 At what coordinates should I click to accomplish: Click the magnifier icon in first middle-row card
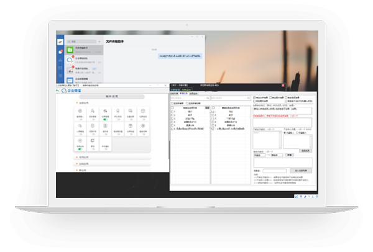80,125
